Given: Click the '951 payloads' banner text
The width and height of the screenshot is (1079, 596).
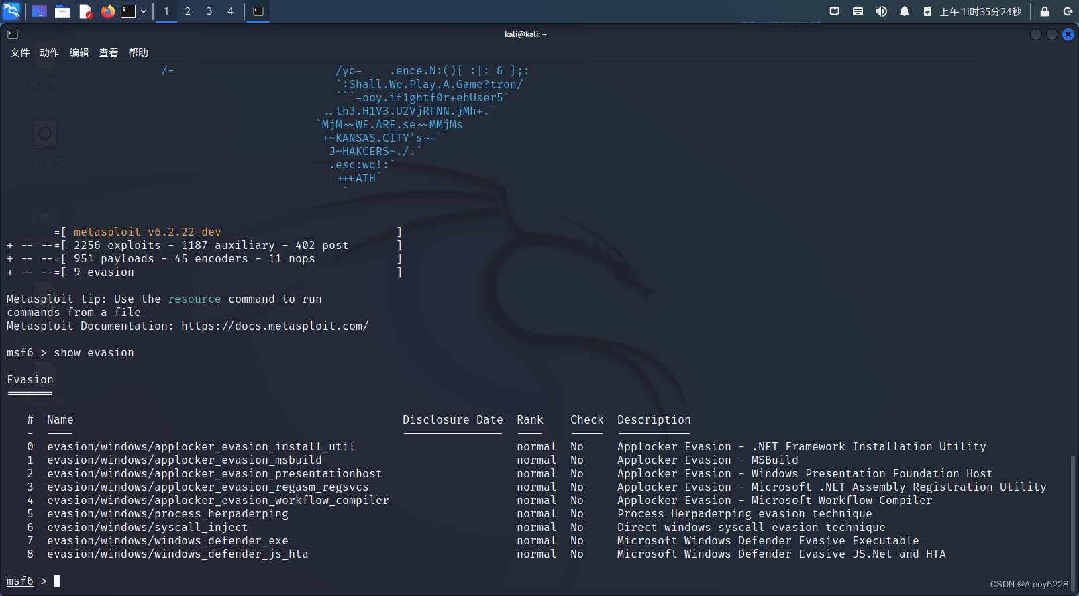Looking at the screenshot, I should (x=114, y=259).
